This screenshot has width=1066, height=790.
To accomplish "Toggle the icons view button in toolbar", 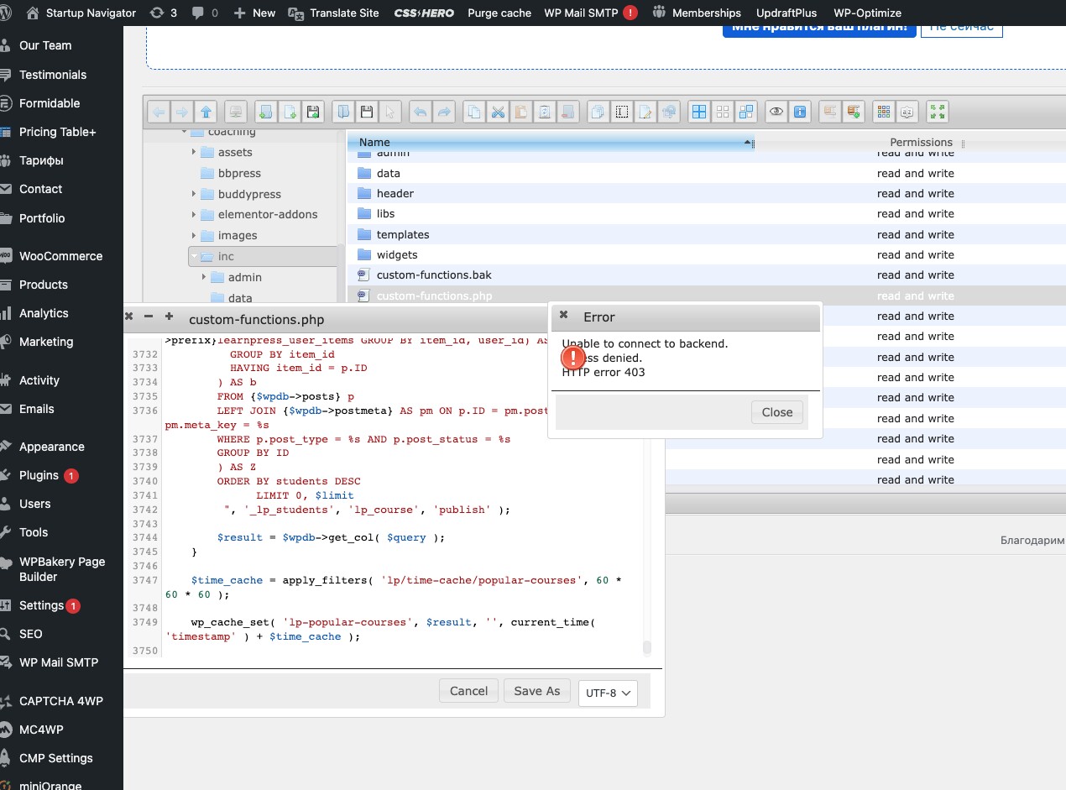I will 699,112.
